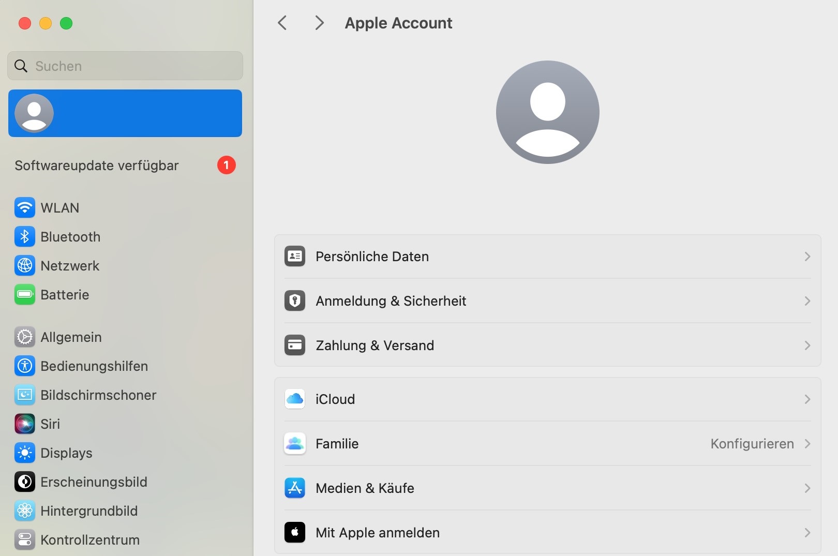Click the Medien & Käufe App Store icon
Image resolution: width=838 pixels, height=556 pixels.
tap(295, 488)
